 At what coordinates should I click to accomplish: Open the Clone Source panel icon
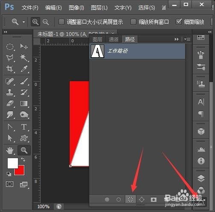pyautogui.click(x=201, y=84)
